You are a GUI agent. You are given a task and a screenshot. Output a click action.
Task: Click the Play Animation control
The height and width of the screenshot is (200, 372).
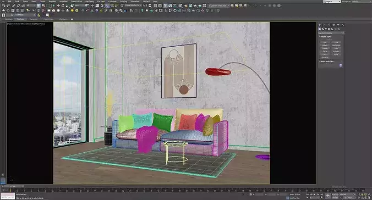tap(314, 195)
